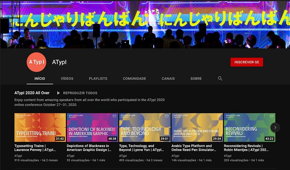Viewport: 290px width, 170px height.
Task: Open Reconsidering Revivals video thumbnail
Action: [249, 128]
